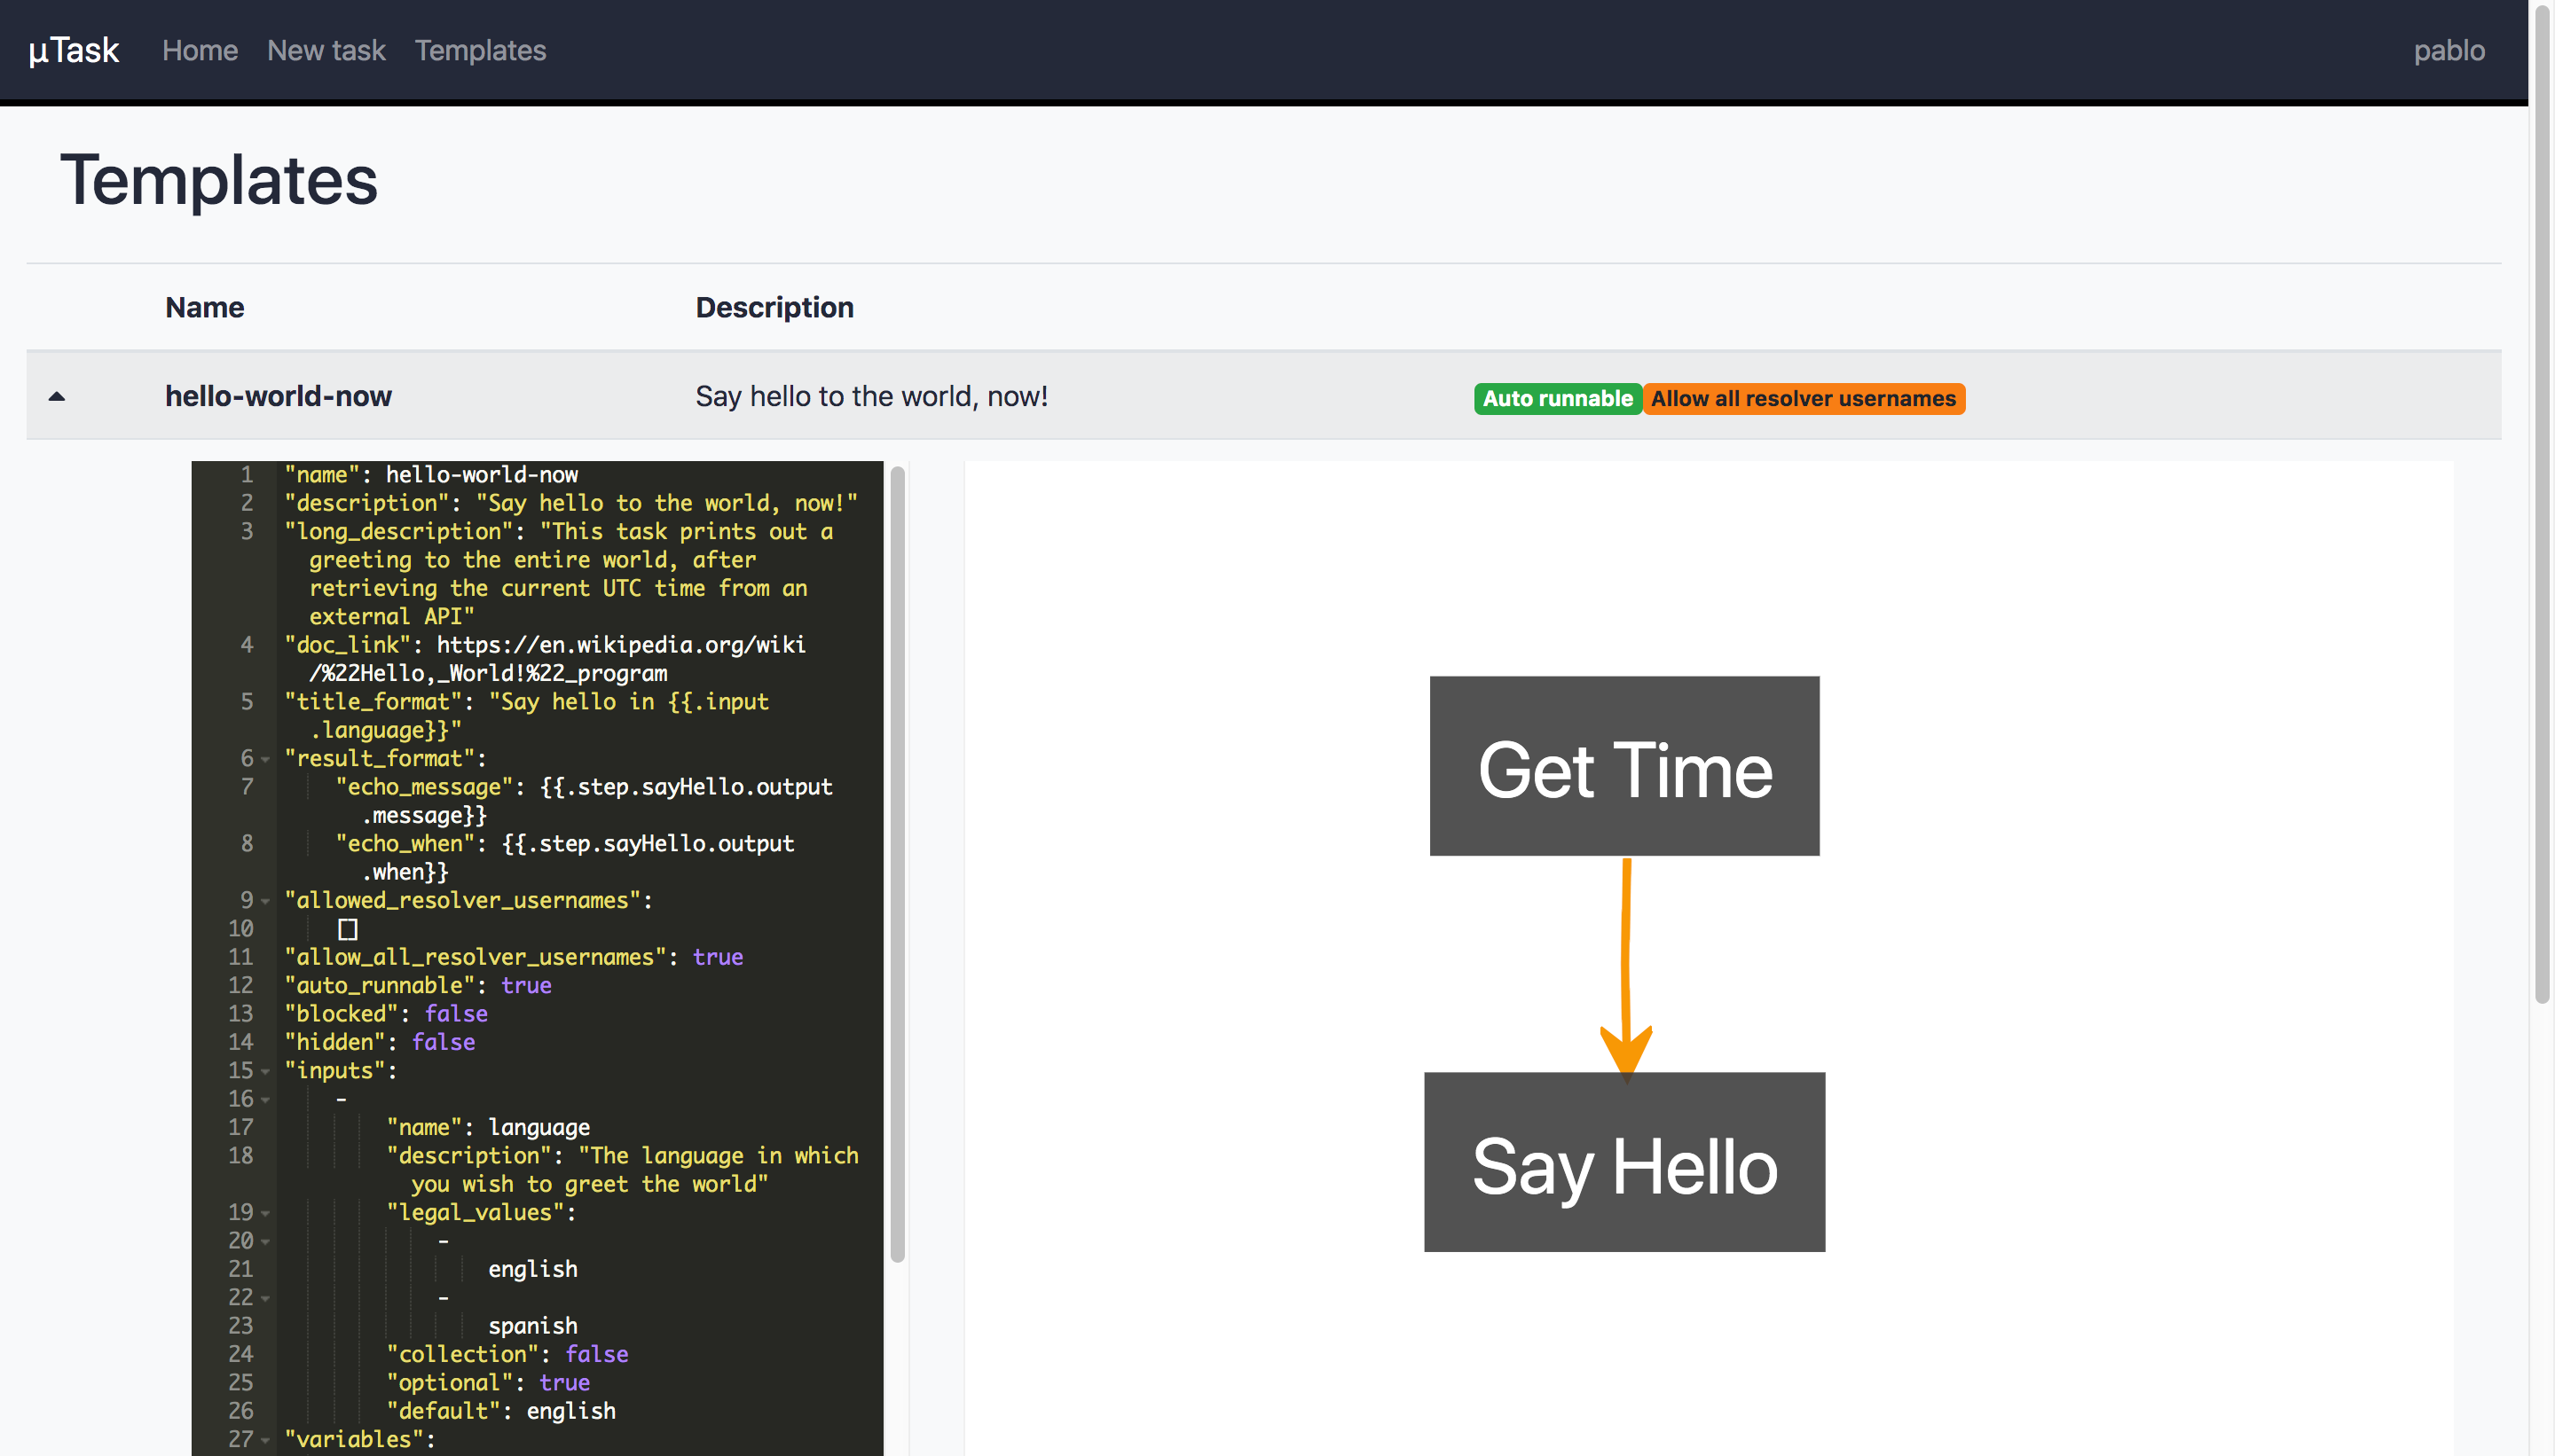Fold the list item at line 16
Screen dimensions: 2555x1456
(x=266, y=1099)
